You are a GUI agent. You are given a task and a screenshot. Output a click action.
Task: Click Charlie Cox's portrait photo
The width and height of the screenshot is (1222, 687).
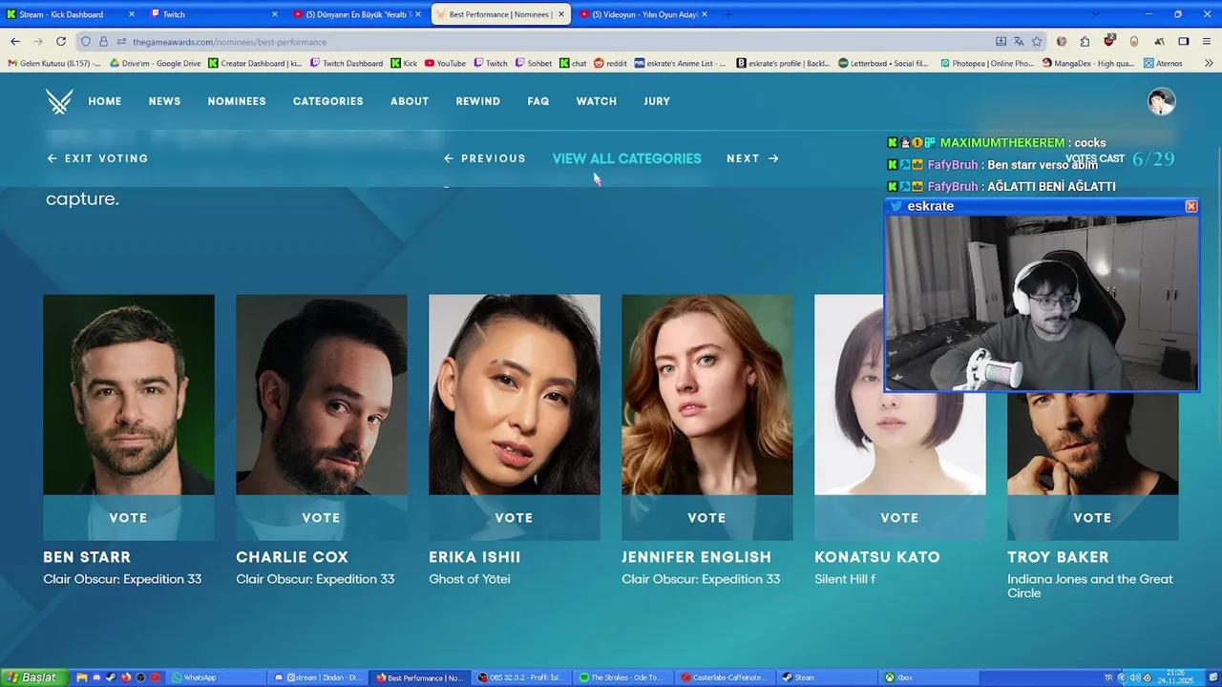(x=322, y=394)
